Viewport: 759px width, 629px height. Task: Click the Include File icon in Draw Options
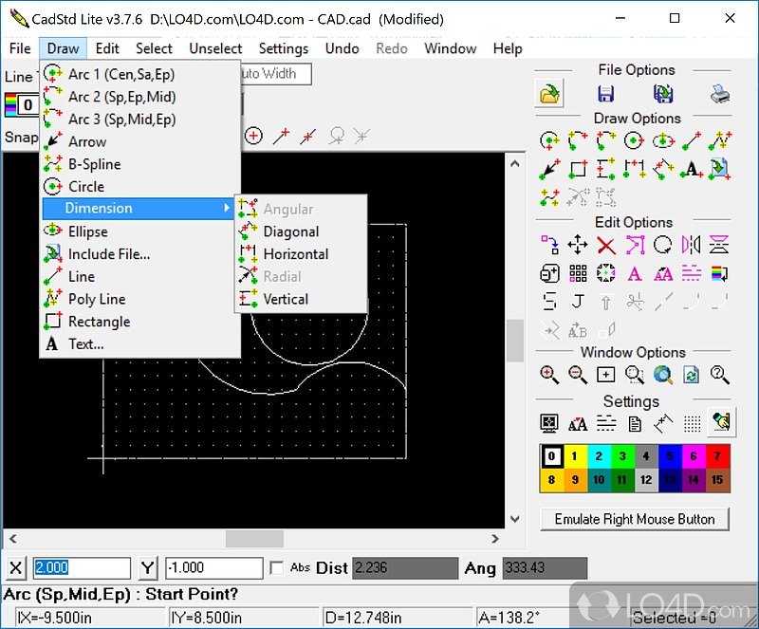pyautogui.click(x=720, y=169)
